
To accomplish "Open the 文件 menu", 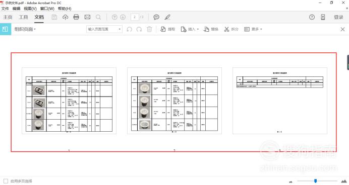I will coord(5,9).
